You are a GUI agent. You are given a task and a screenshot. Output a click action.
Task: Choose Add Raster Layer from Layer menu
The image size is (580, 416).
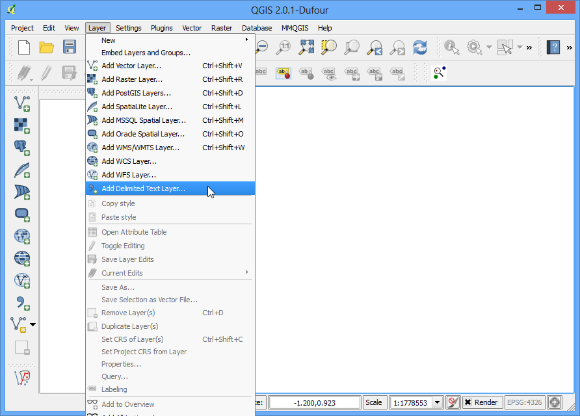pyautogui.click(x=170, y=79)
